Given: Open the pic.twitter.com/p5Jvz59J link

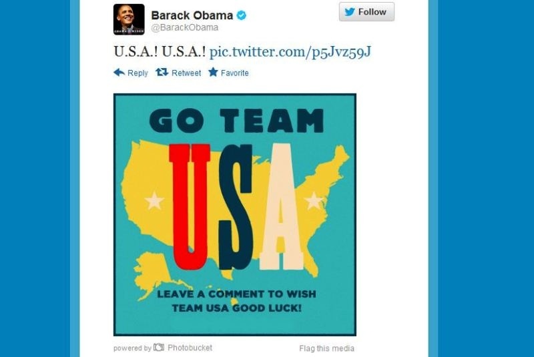Looking at the screenshot, I should (x=290, y=52).
